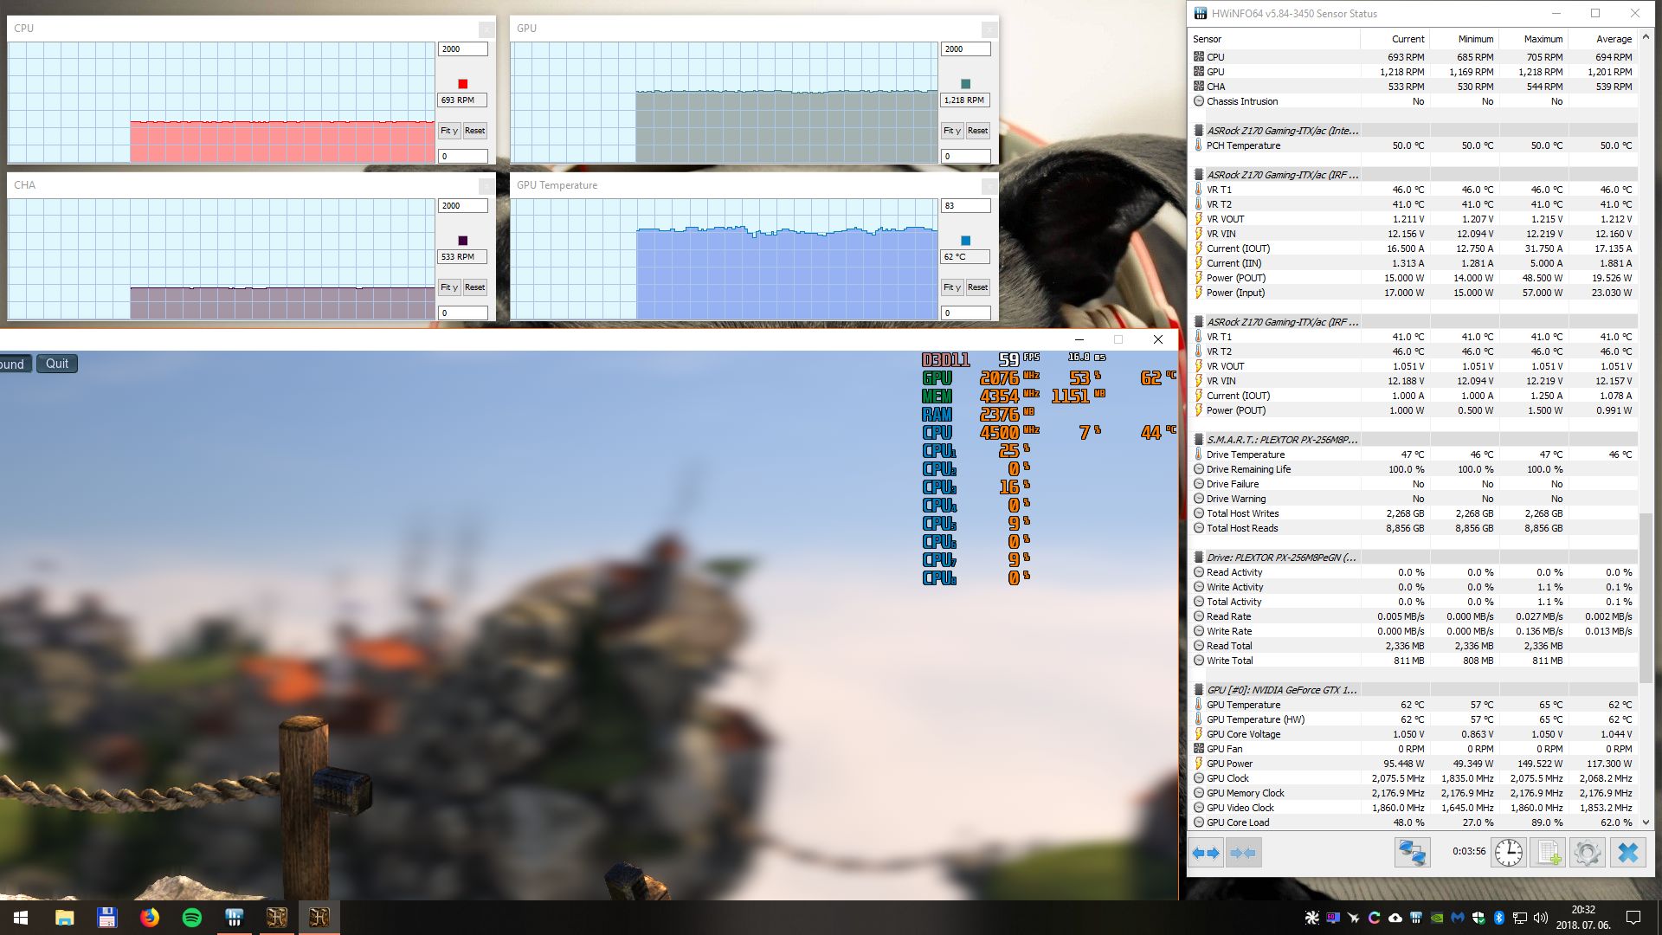Click Reset in GPU Temperature graph window
The height and width of the screenshot is (935, 1662).
977,287
